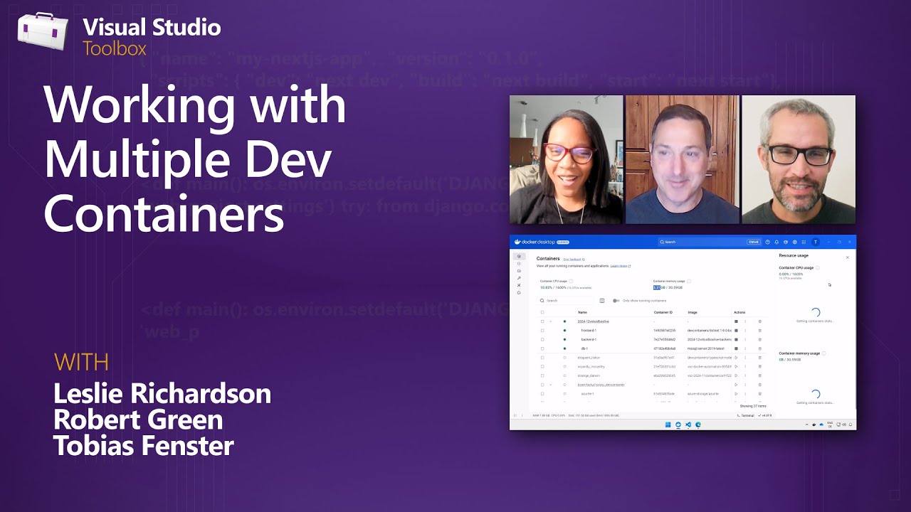Open Visual Studio Code from taskbar

pos(688,425)
